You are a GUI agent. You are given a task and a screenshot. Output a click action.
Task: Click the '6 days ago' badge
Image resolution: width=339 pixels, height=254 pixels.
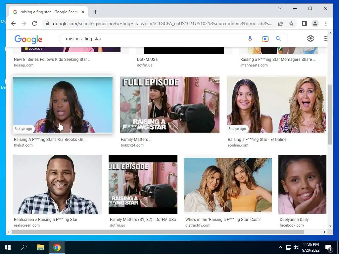coord(24,129)
